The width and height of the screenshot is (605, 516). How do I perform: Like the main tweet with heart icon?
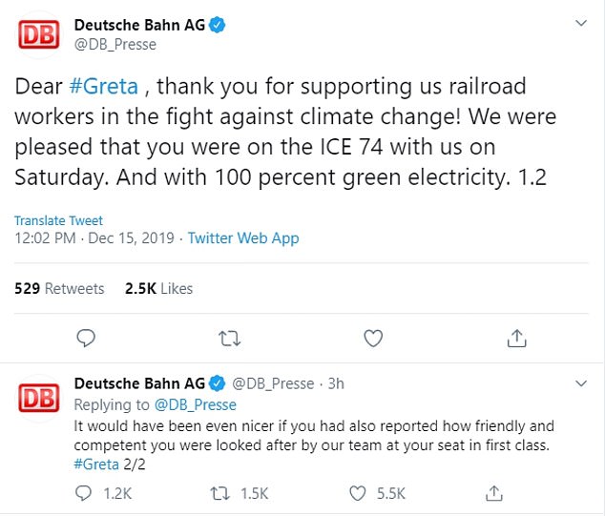click(x=373, y=338)
